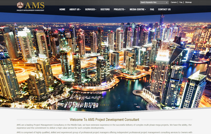Image resolution: width=211 pixels, height=134 pixels.
Task: Open the SECTORS menu item
Action: 105,9
